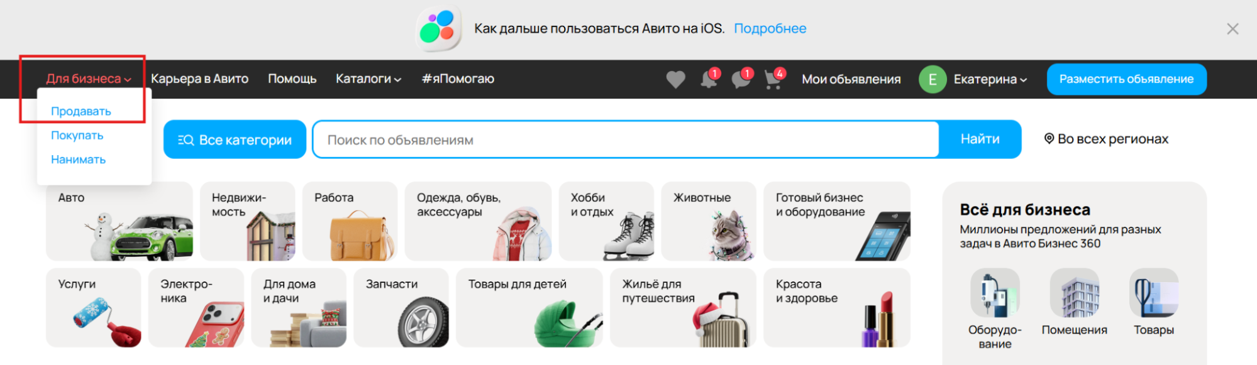Open the Животные category card
This screenshot has height=365, width=1257.
tap(709, 221)
